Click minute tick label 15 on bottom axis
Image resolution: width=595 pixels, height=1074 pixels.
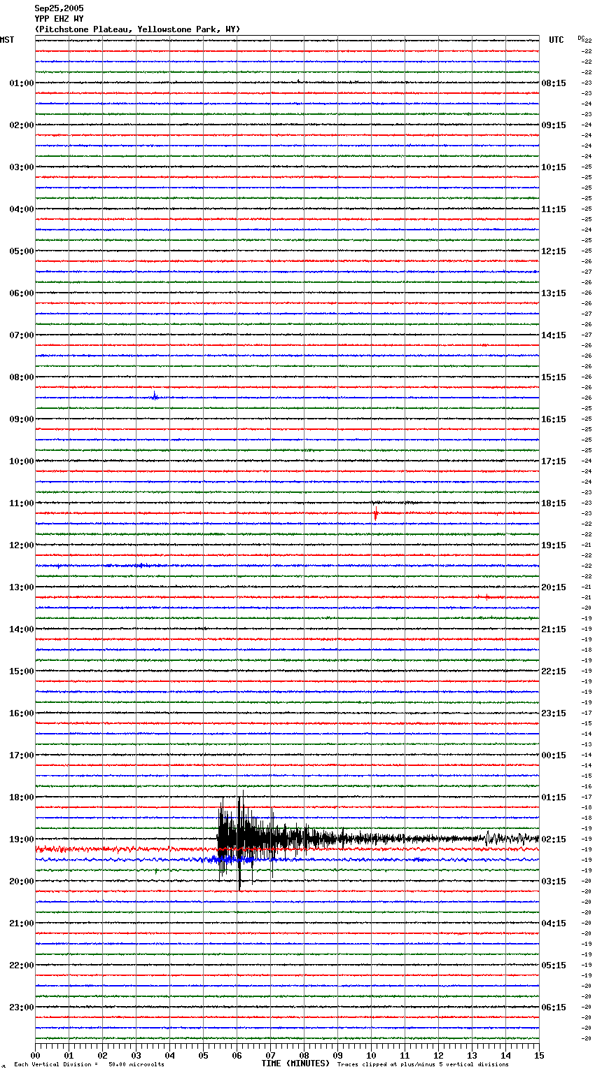[x=539, y=1056]
